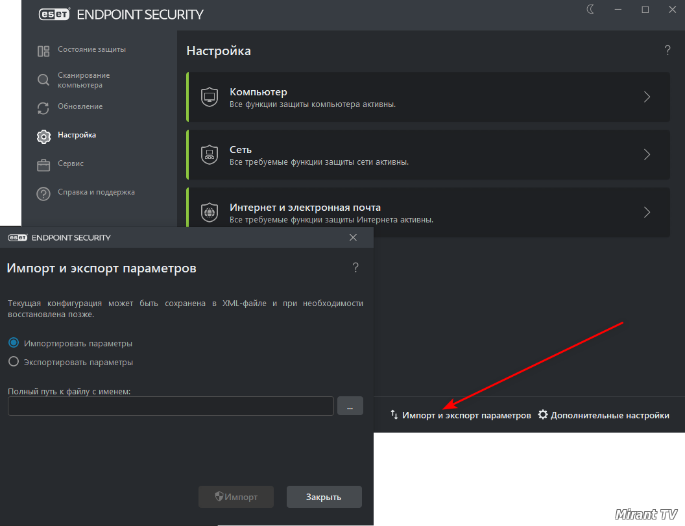Click the Сеть network shield icon
The height and width of the screenshot is (526, 685).
[210, 154]
